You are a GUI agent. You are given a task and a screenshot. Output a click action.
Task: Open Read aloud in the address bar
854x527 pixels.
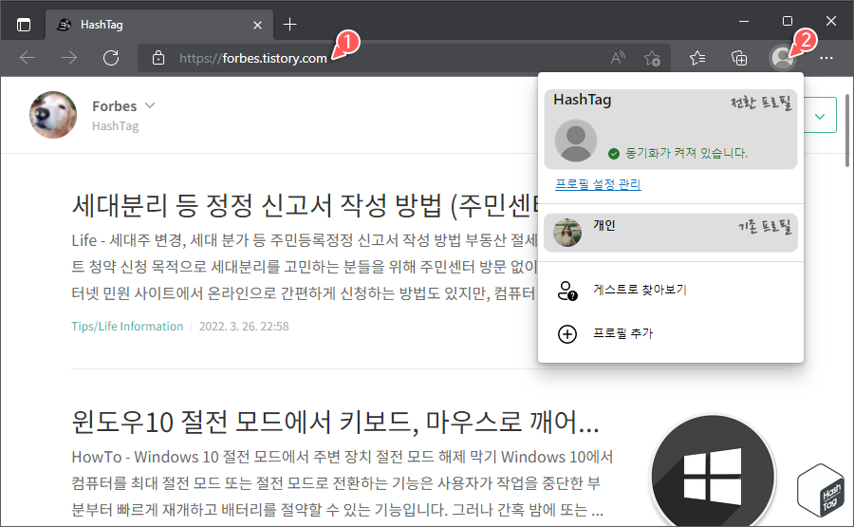point(618,58)
